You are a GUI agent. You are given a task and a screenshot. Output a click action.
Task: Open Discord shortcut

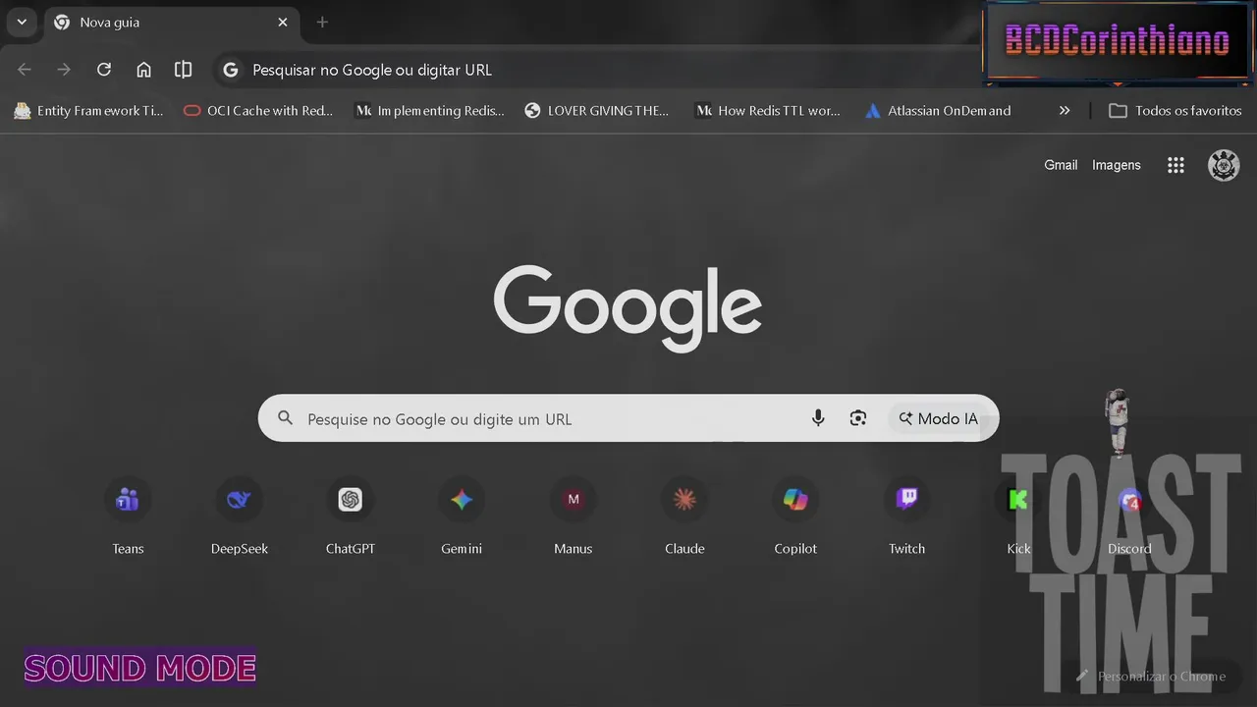(1129, 515)
